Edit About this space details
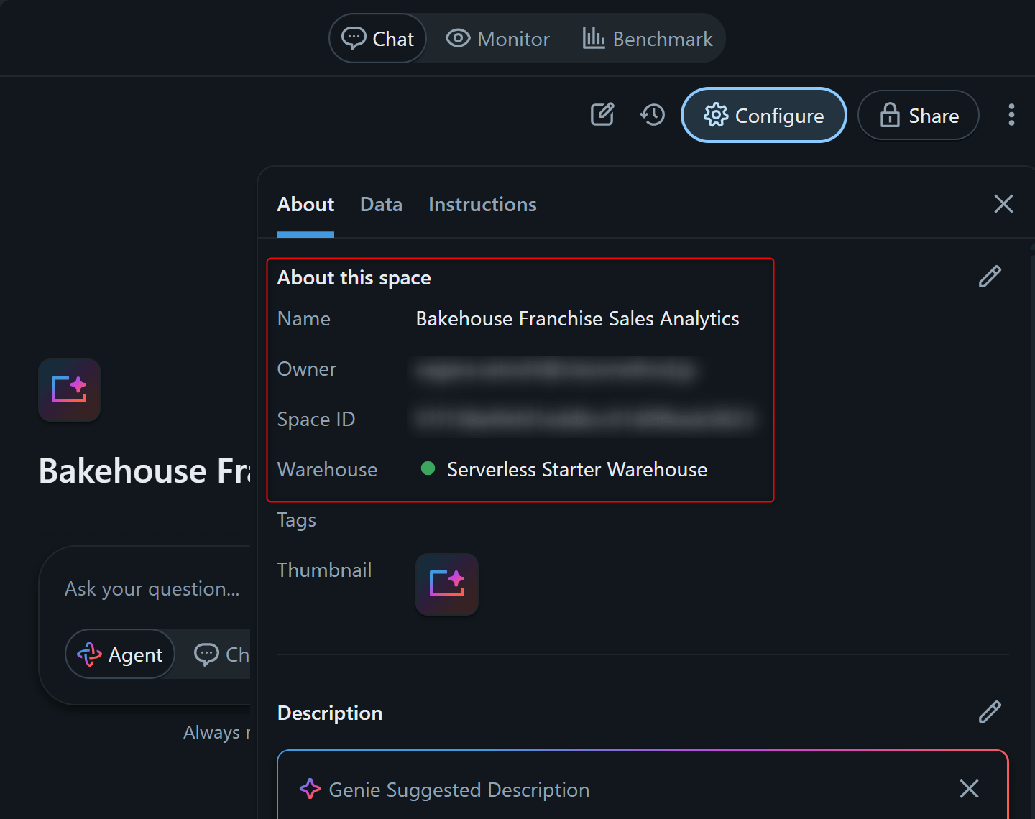 pos(990,277)
